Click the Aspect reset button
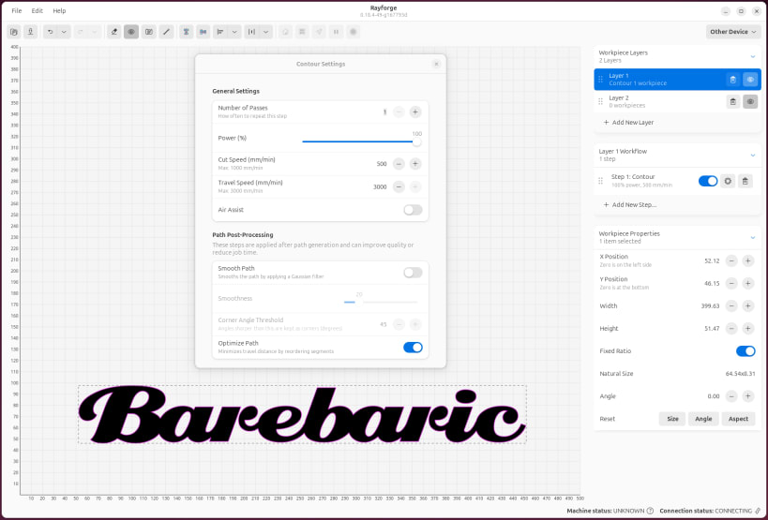The width and height of the screenshot is (768, 520). pyautogui.click(x=738, y=419)
